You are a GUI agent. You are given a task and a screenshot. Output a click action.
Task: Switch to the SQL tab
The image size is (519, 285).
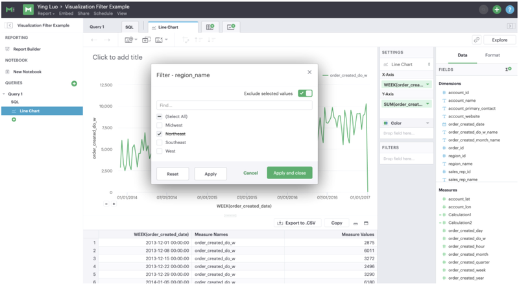pos(129,27)
